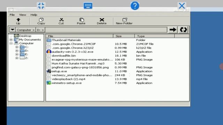Sort by the File column header
This screenshot has width=223, height=125.
[x=79, y=36]
